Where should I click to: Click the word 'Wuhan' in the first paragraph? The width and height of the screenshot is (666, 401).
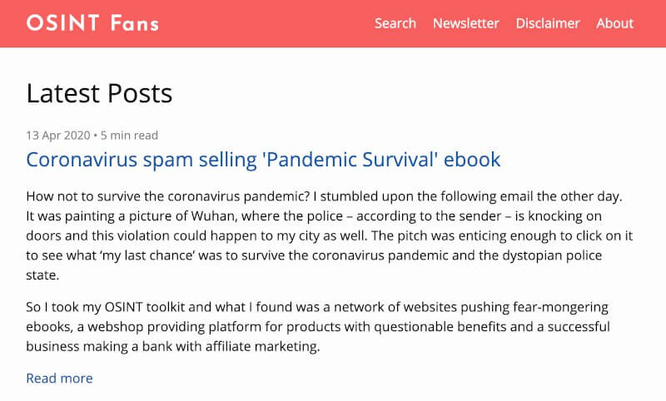tap(214, 216)
